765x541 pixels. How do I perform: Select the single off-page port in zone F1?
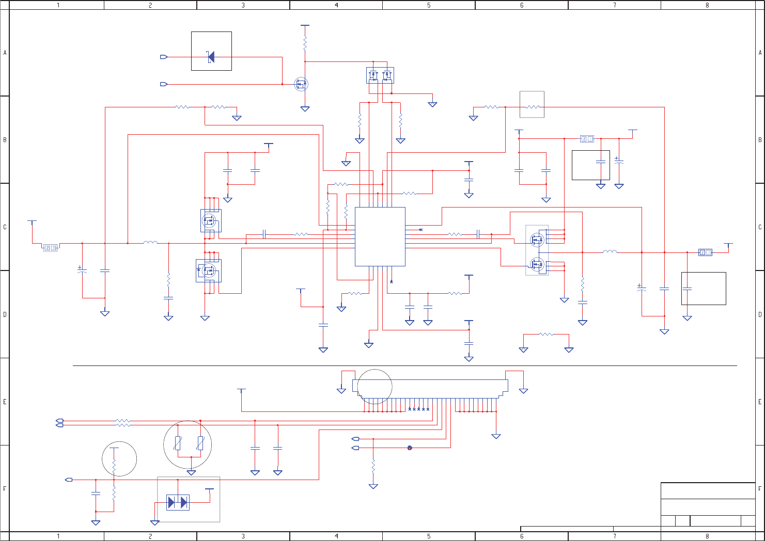pos(69,480)
